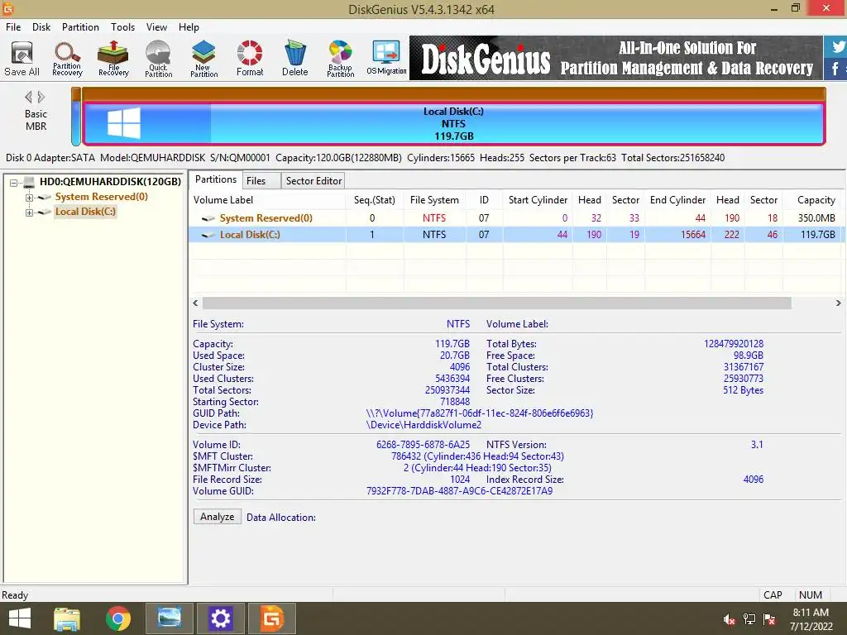Select HD0:QEMUHARDDISK(120GB) in the tree

[x=110, y=182]
